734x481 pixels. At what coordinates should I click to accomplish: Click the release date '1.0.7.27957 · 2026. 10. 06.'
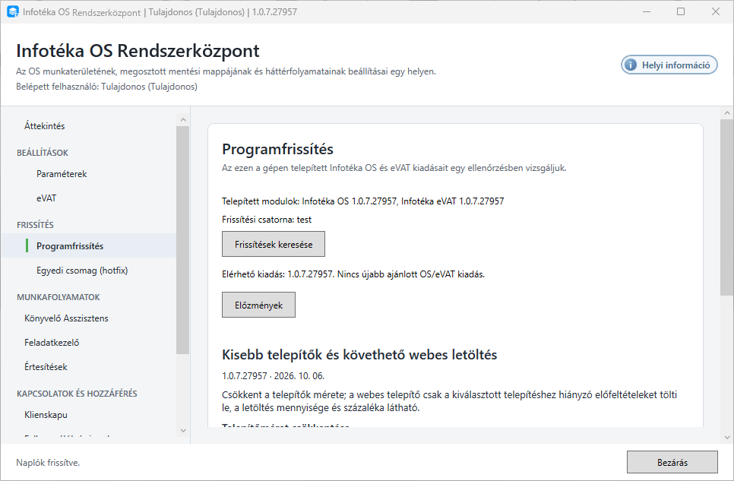click(273, 375)
